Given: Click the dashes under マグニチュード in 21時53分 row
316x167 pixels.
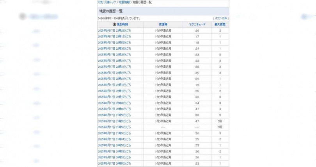Looking at the screenshot, I should (x=197, y=127).
